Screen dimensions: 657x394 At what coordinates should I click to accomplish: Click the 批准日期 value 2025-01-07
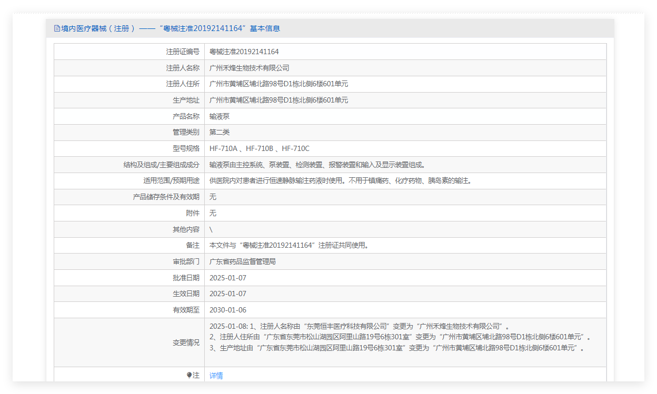pos(227,278)
